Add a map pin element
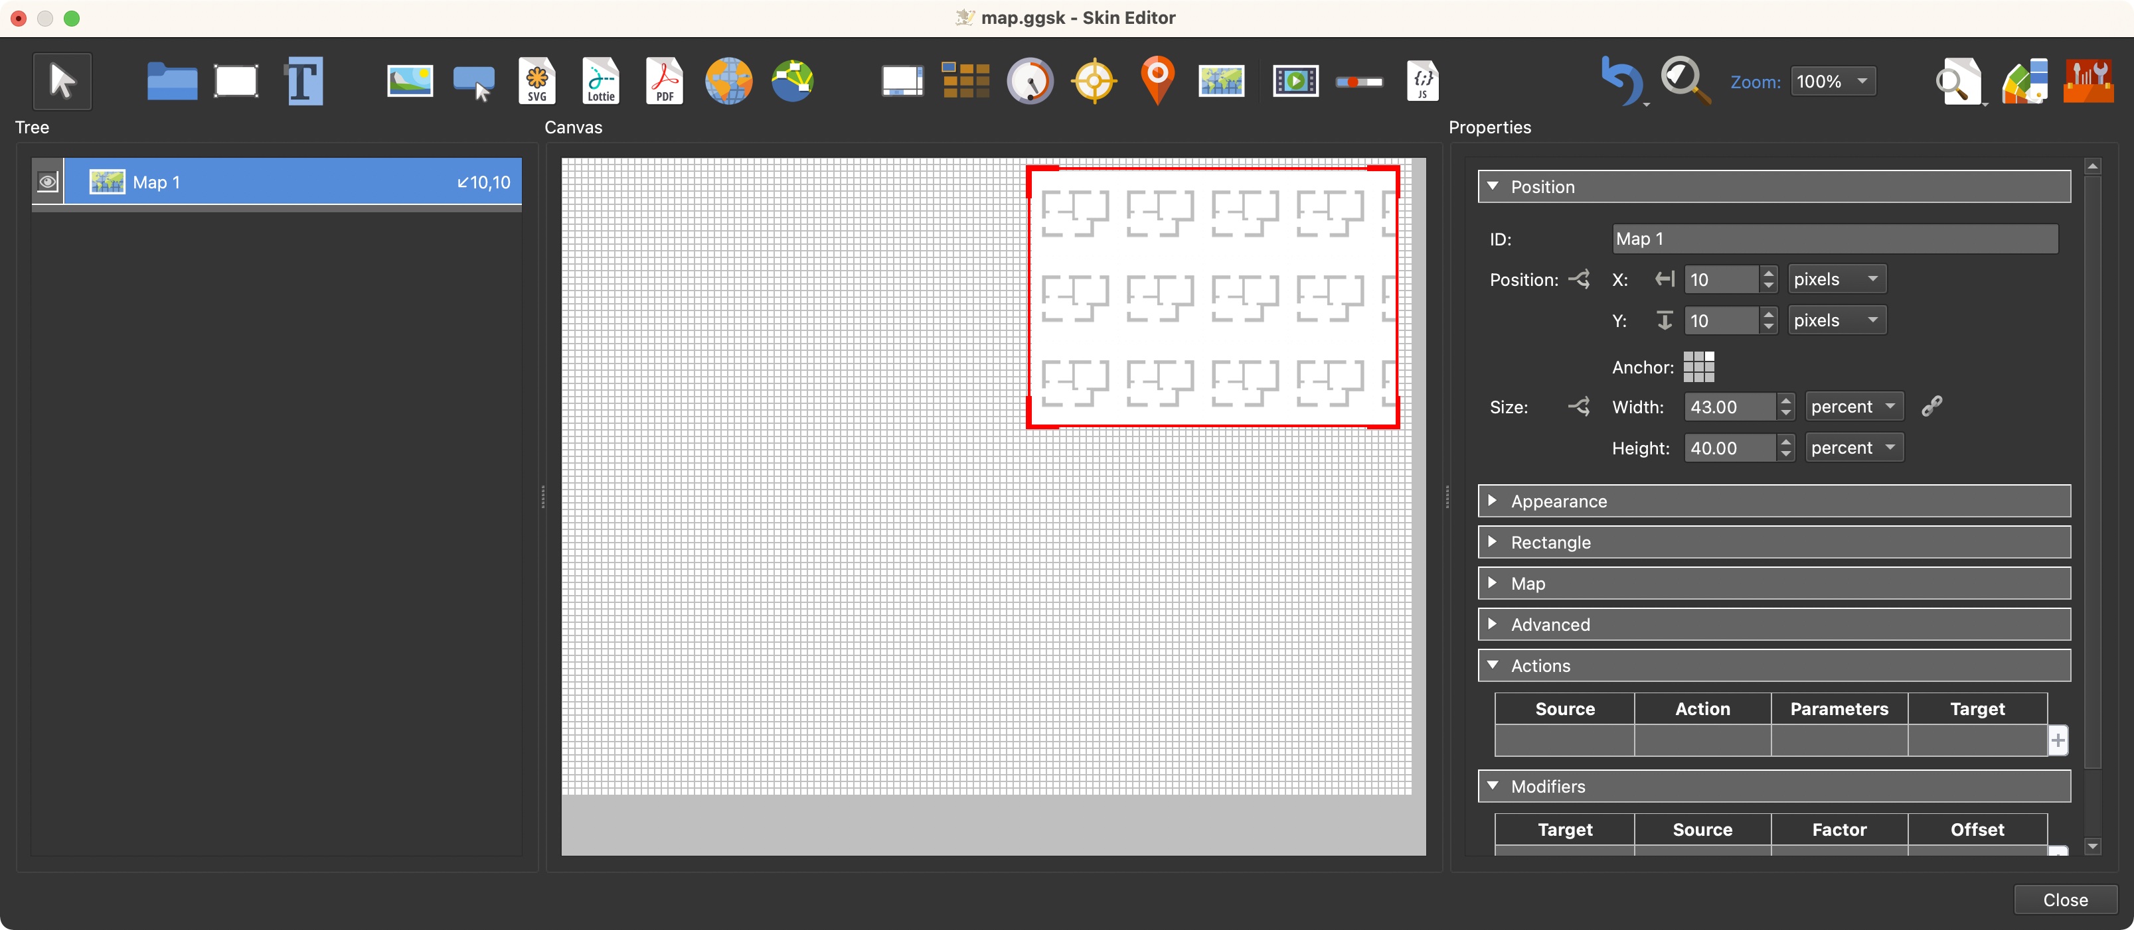Image resolution: width=2134 pixels, height=930 pixels. point(1157,81)
